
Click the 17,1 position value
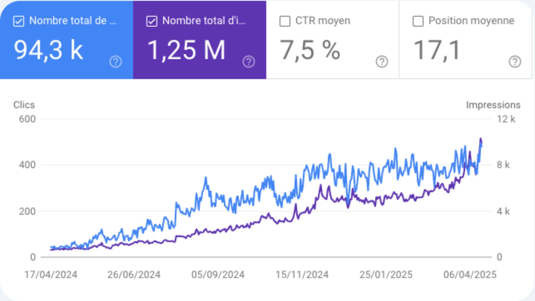point(436,50)
